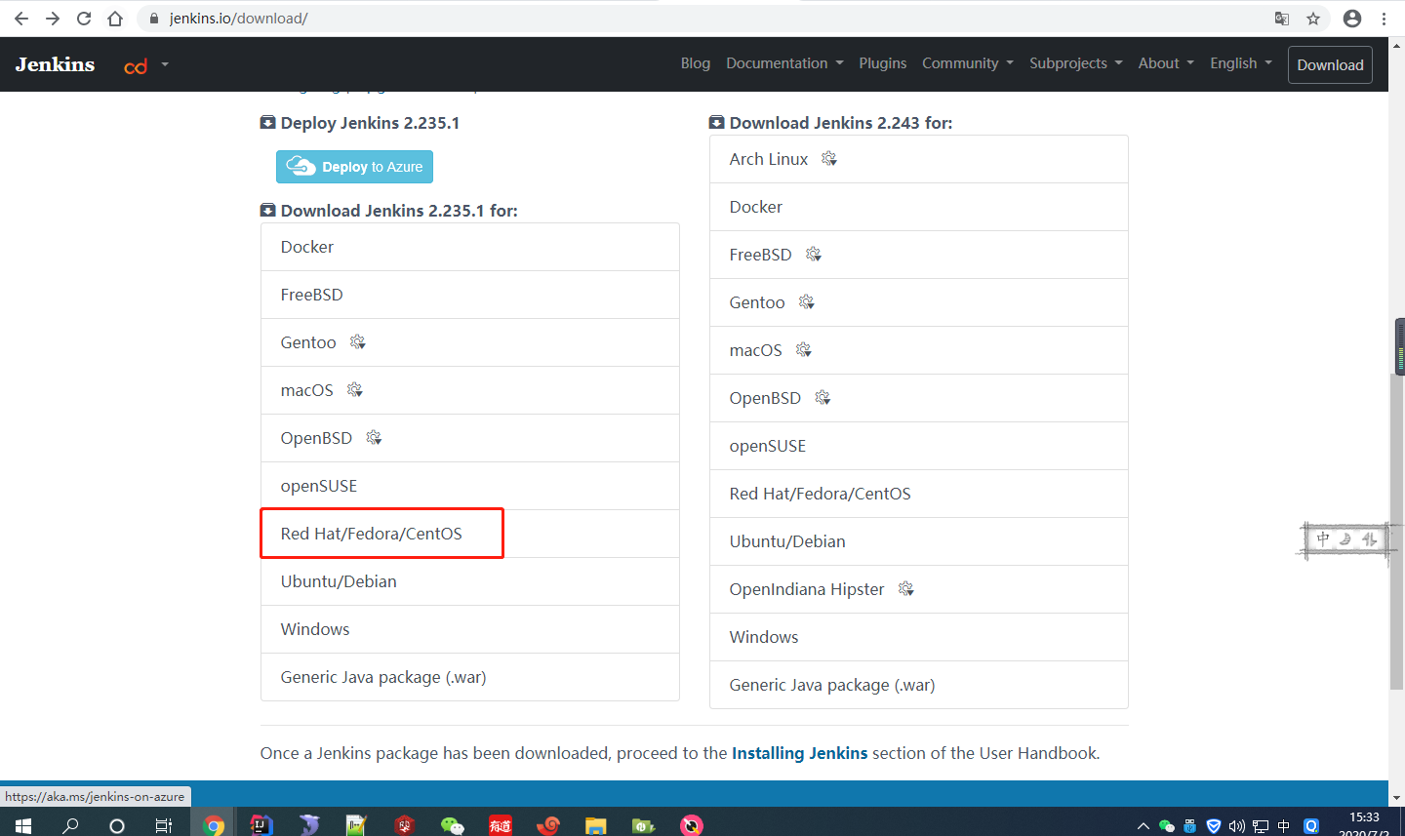Click the CD Foundation logo icon
This screenshot has width=1405, height=836.
[136, 65]
